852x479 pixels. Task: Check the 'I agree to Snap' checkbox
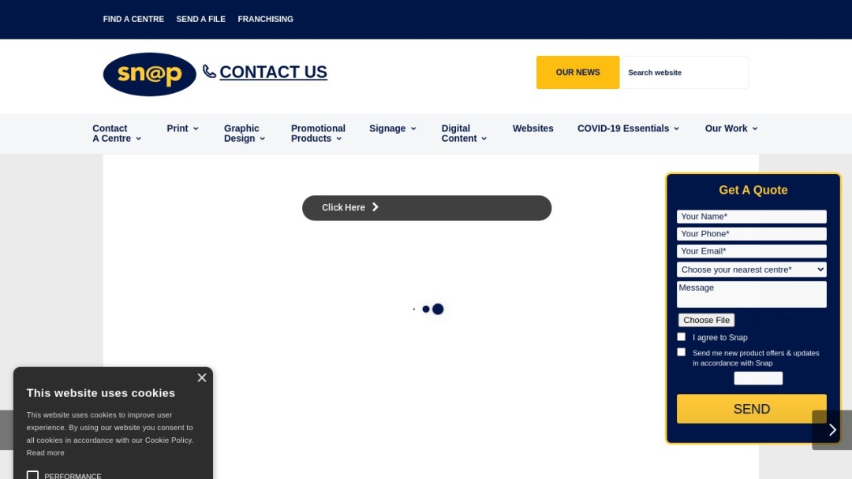[681, 336]
